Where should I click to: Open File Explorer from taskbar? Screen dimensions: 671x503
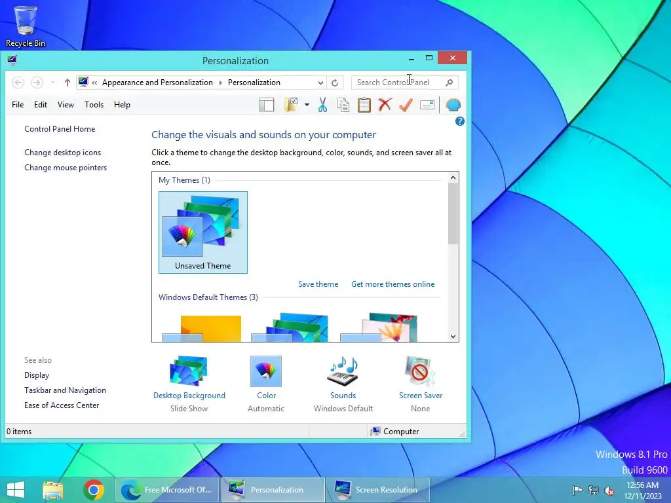(53, 490)
